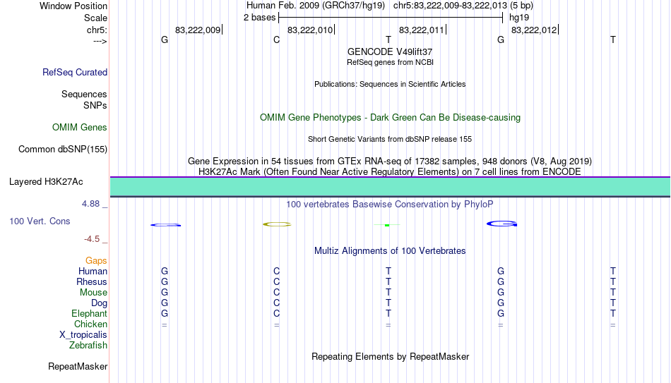Screen dimensions: 671x383
Task: Click the 2 bases scale bar
Action: tap(391, 18)
